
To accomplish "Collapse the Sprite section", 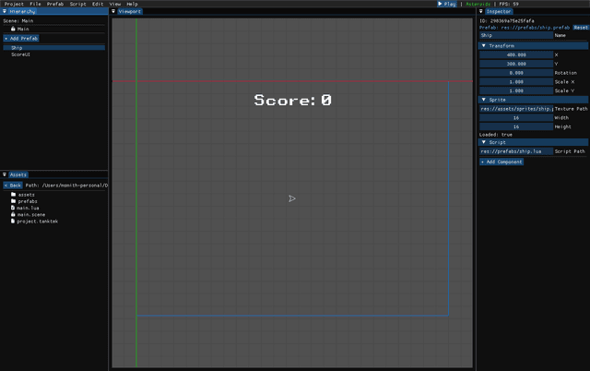I will [484, 100].
